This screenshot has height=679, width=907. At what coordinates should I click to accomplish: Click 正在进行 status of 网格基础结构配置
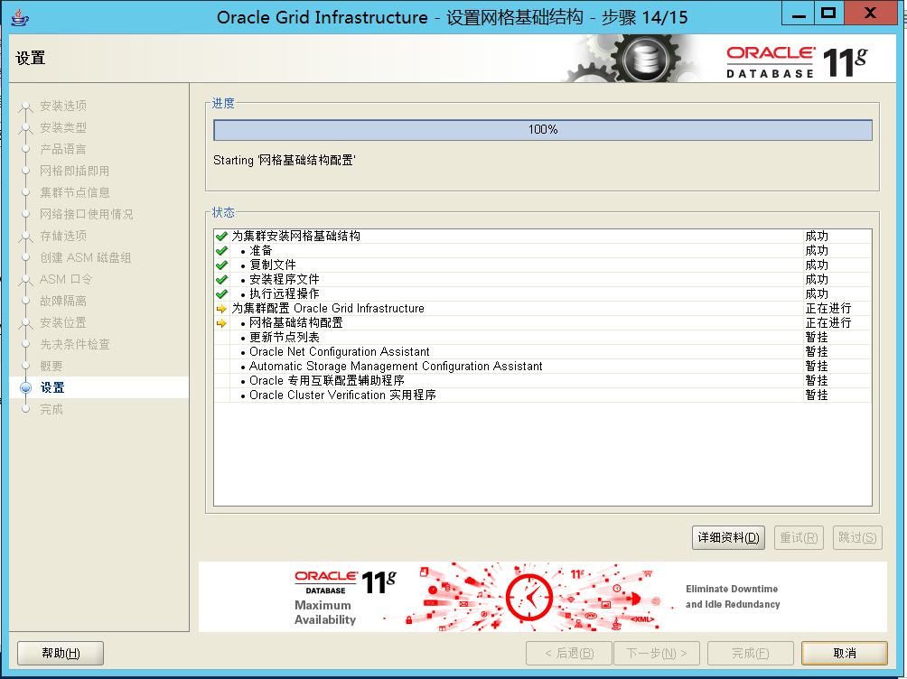828,323
